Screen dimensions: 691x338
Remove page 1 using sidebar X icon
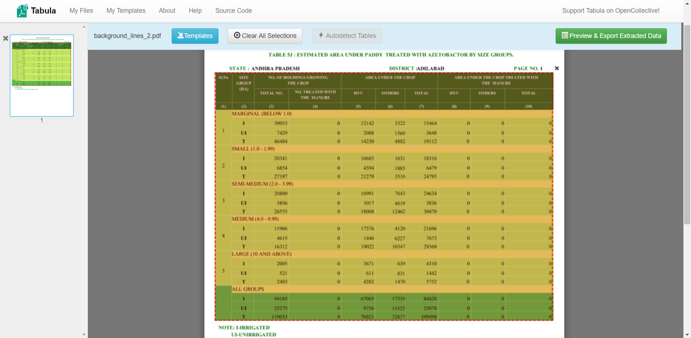pyautogui.click(x=6, y=39)
